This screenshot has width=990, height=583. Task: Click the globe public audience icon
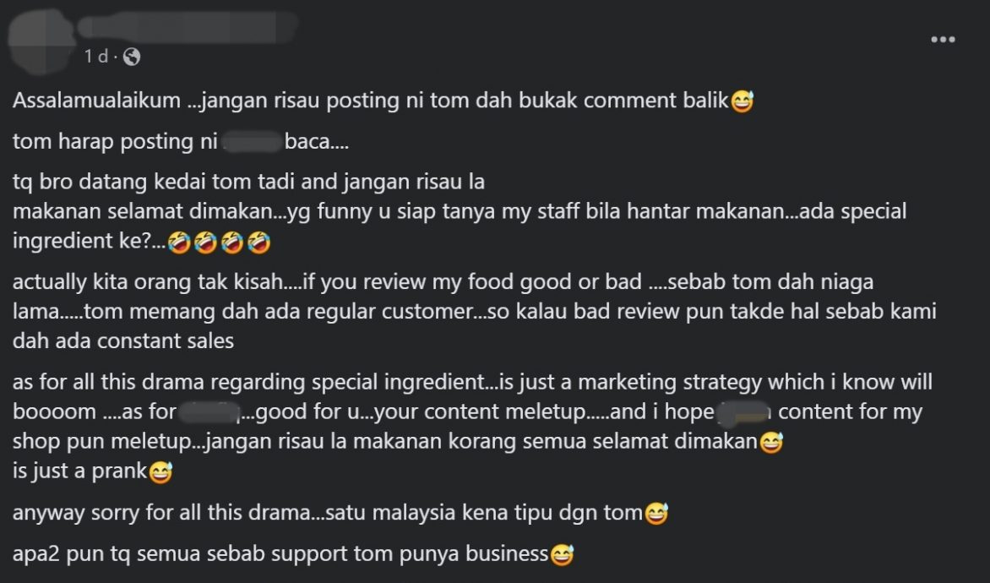point(131,57)
